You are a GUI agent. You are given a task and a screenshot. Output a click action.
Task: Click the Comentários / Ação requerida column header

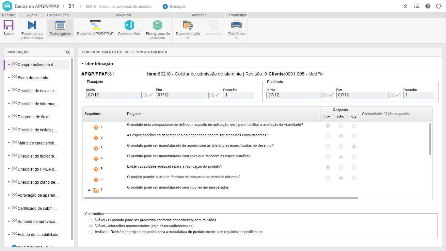(x=396, y=114)
